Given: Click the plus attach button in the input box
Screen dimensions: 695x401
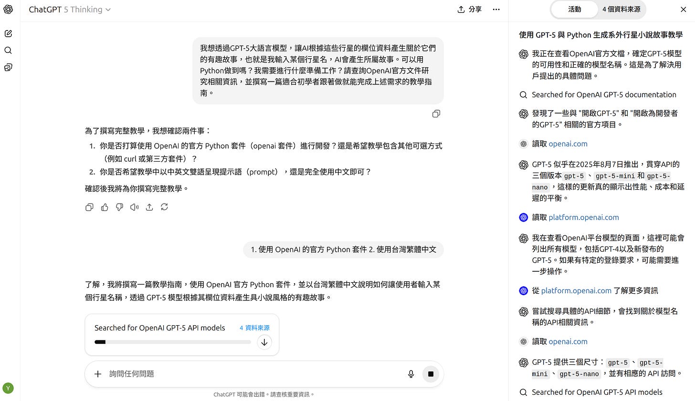Looking at the screenshot, I should 98,374.
